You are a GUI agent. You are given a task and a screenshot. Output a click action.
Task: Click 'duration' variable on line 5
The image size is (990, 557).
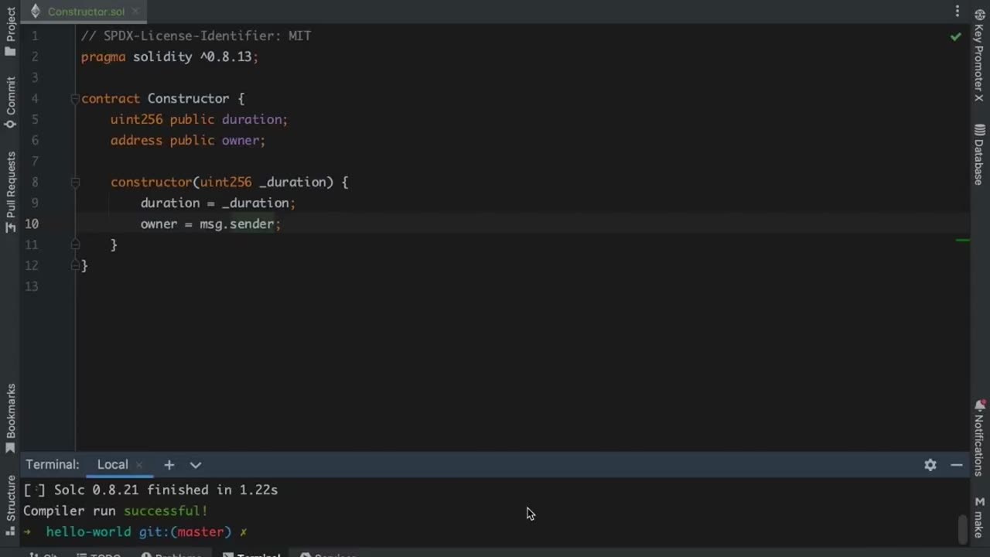click(x=252, y=119)
